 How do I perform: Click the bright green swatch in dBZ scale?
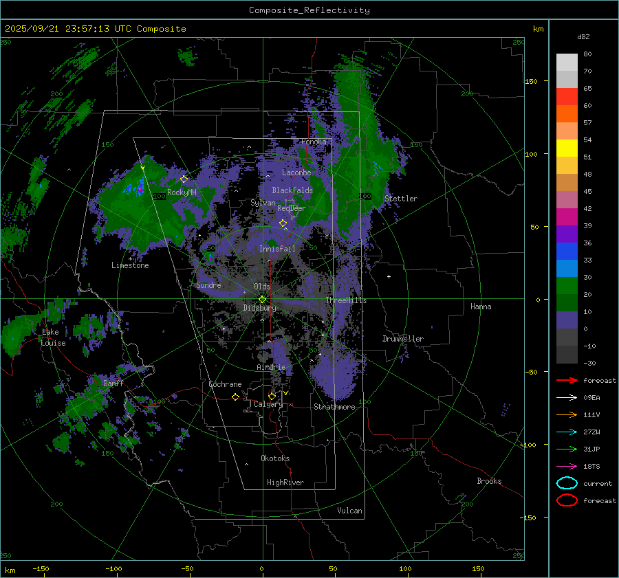(x=567, y=285)
